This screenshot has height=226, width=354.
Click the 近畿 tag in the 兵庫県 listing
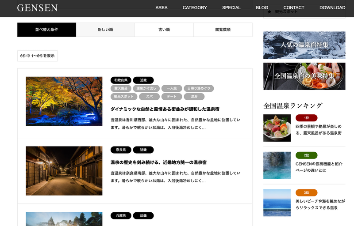[x=143, y=216]
